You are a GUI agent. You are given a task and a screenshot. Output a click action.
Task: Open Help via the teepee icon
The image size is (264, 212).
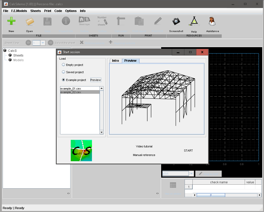point(194,21)
